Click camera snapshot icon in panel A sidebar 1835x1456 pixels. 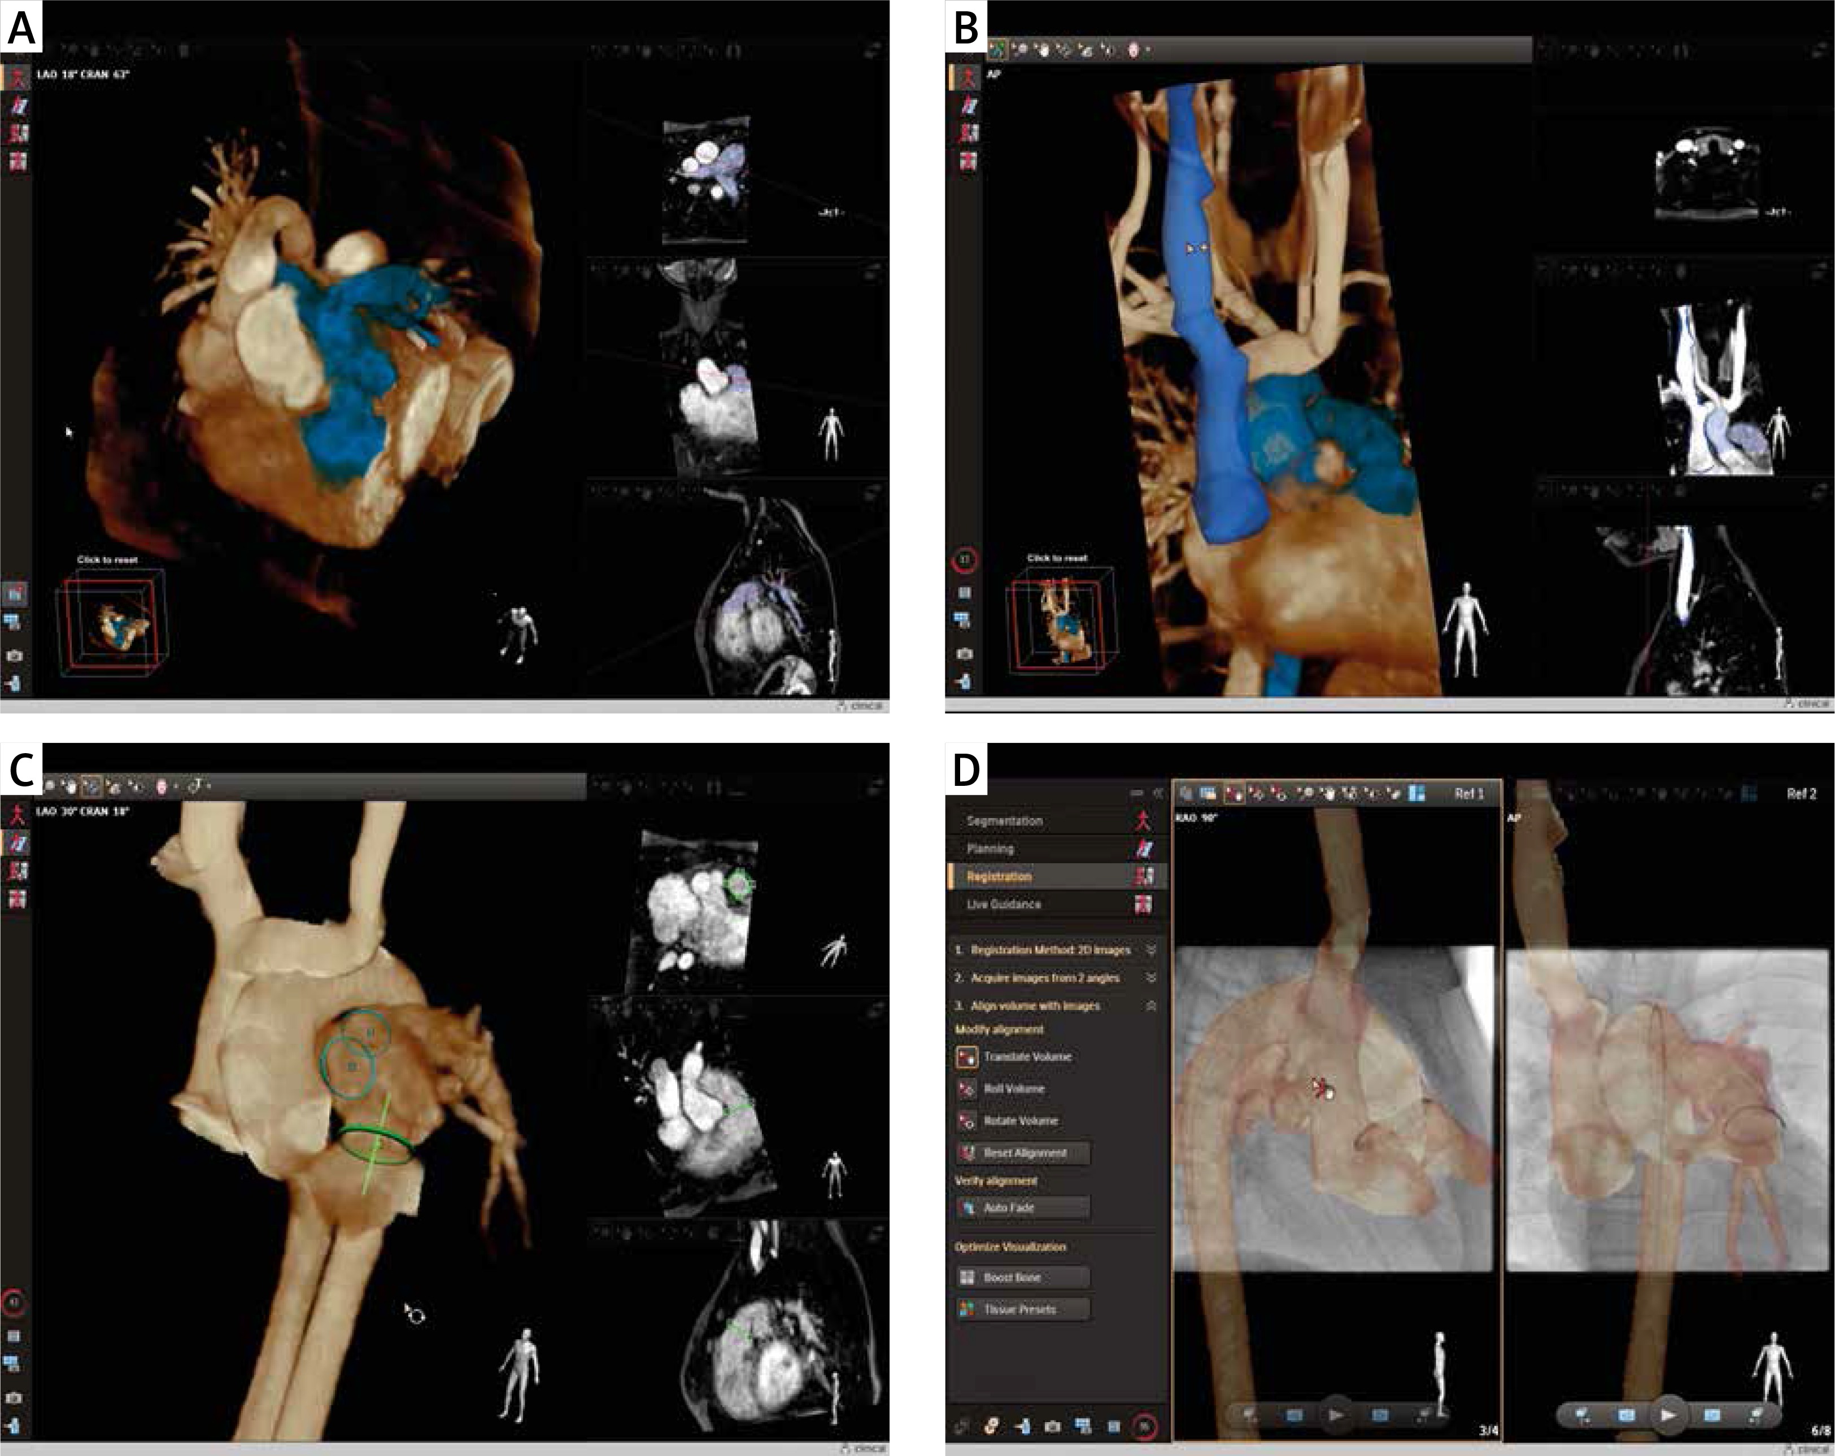click(x=15, y=656)
